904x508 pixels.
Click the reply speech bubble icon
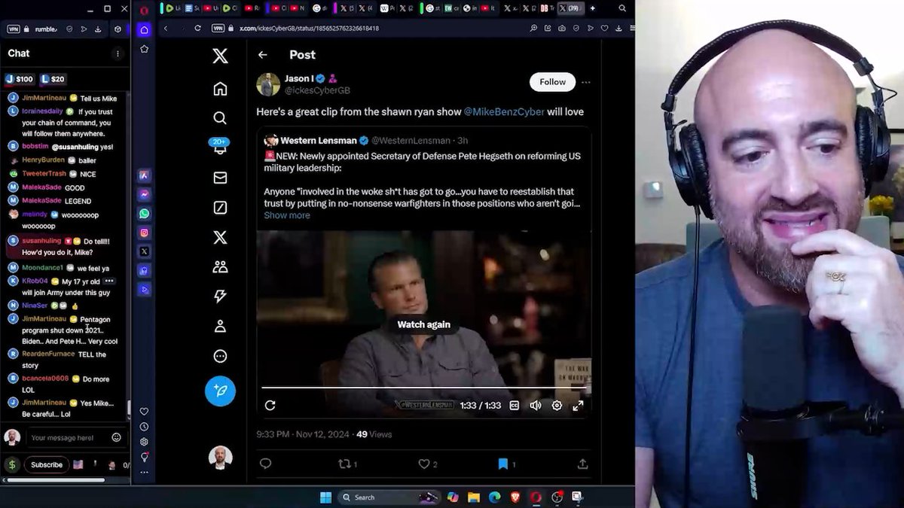[265, 464]
